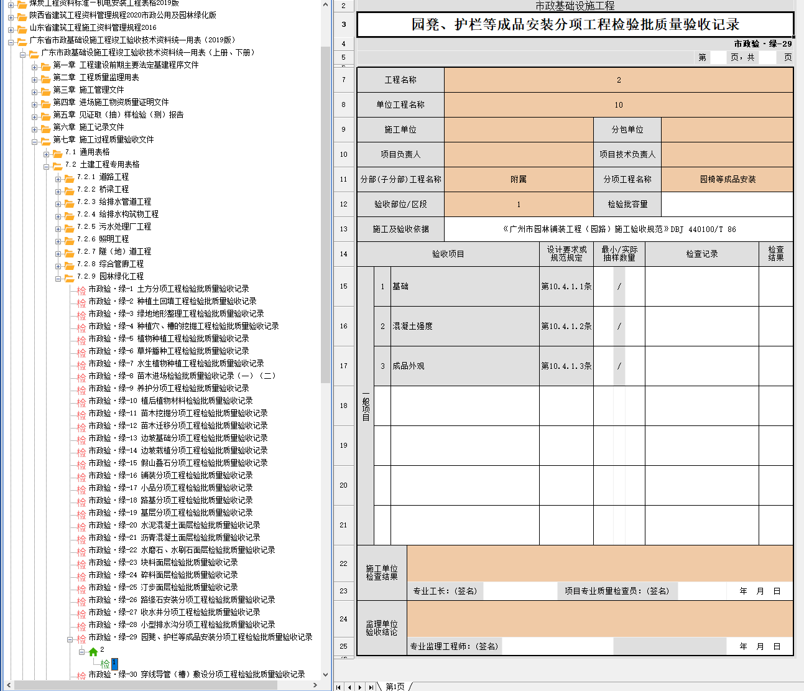The width and height of the screenshot is (804, 691).
Task: Click the red icon beside 市政验·绿-15 假山叠石
Action: (81, 464)
